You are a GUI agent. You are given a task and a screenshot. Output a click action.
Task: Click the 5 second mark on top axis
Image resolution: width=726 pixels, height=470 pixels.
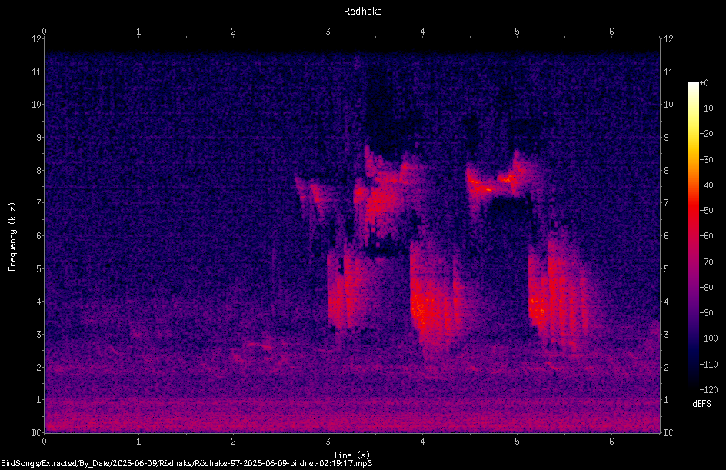coord(517,31)
